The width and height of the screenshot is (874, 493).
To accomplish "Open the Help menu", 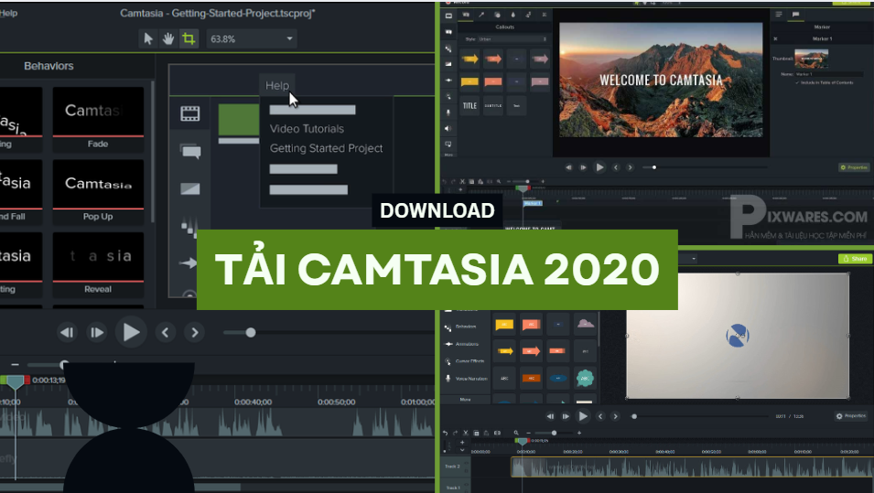I will (277, 85).
